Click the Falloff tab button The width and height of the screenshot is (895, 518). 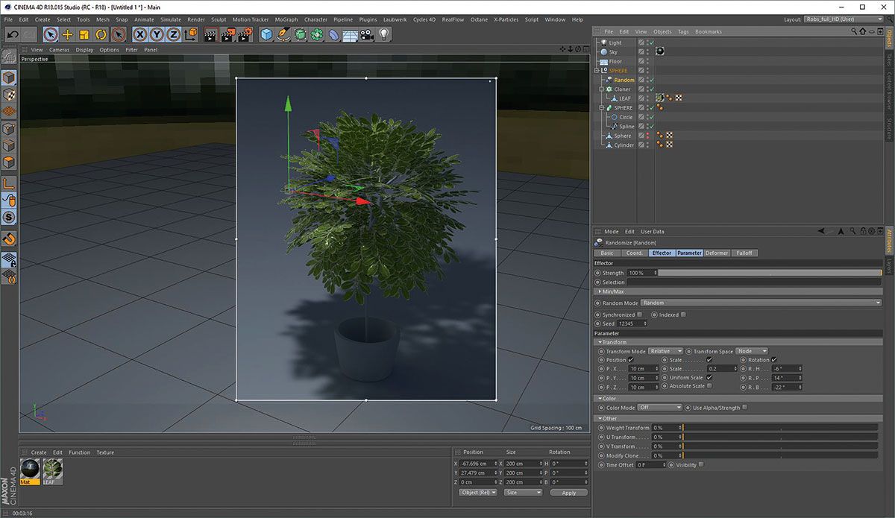click(x=744, y=253)
